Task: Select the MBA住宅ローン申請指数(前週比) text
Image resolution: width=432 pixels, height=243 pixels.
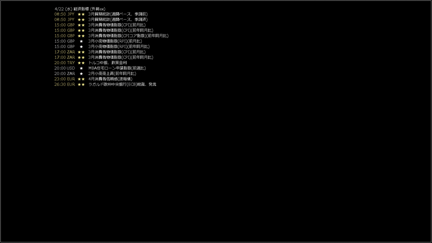Action: [x=117, y=68]
